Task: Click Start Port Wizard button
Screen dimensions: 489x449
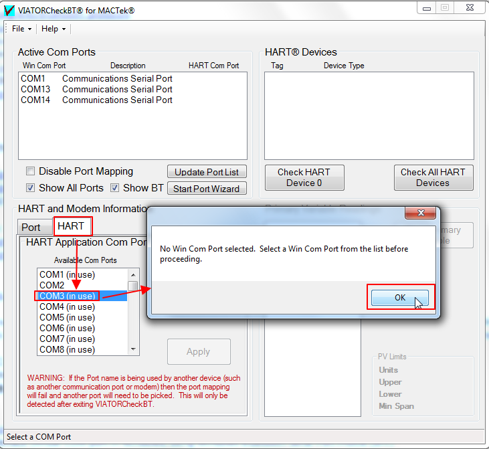Action: pos(207,189)
